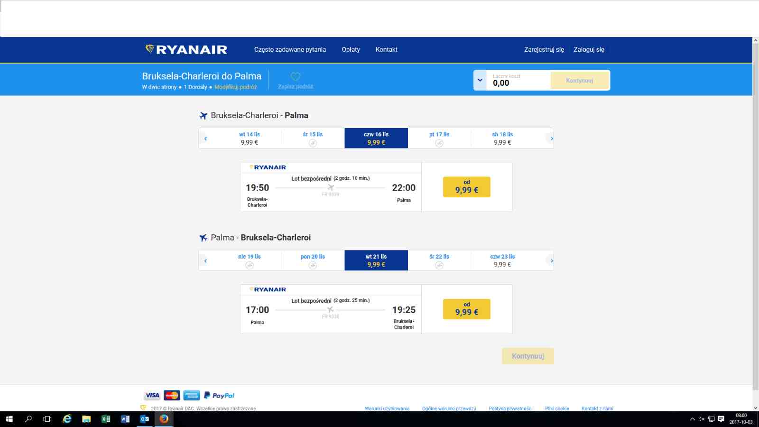
Task: Select return date wt 21 lis
Action: (x=376, y=260)
